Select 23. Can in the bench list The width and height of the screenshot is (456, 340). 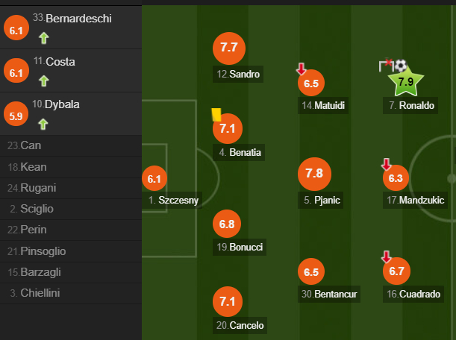[71, 145]
